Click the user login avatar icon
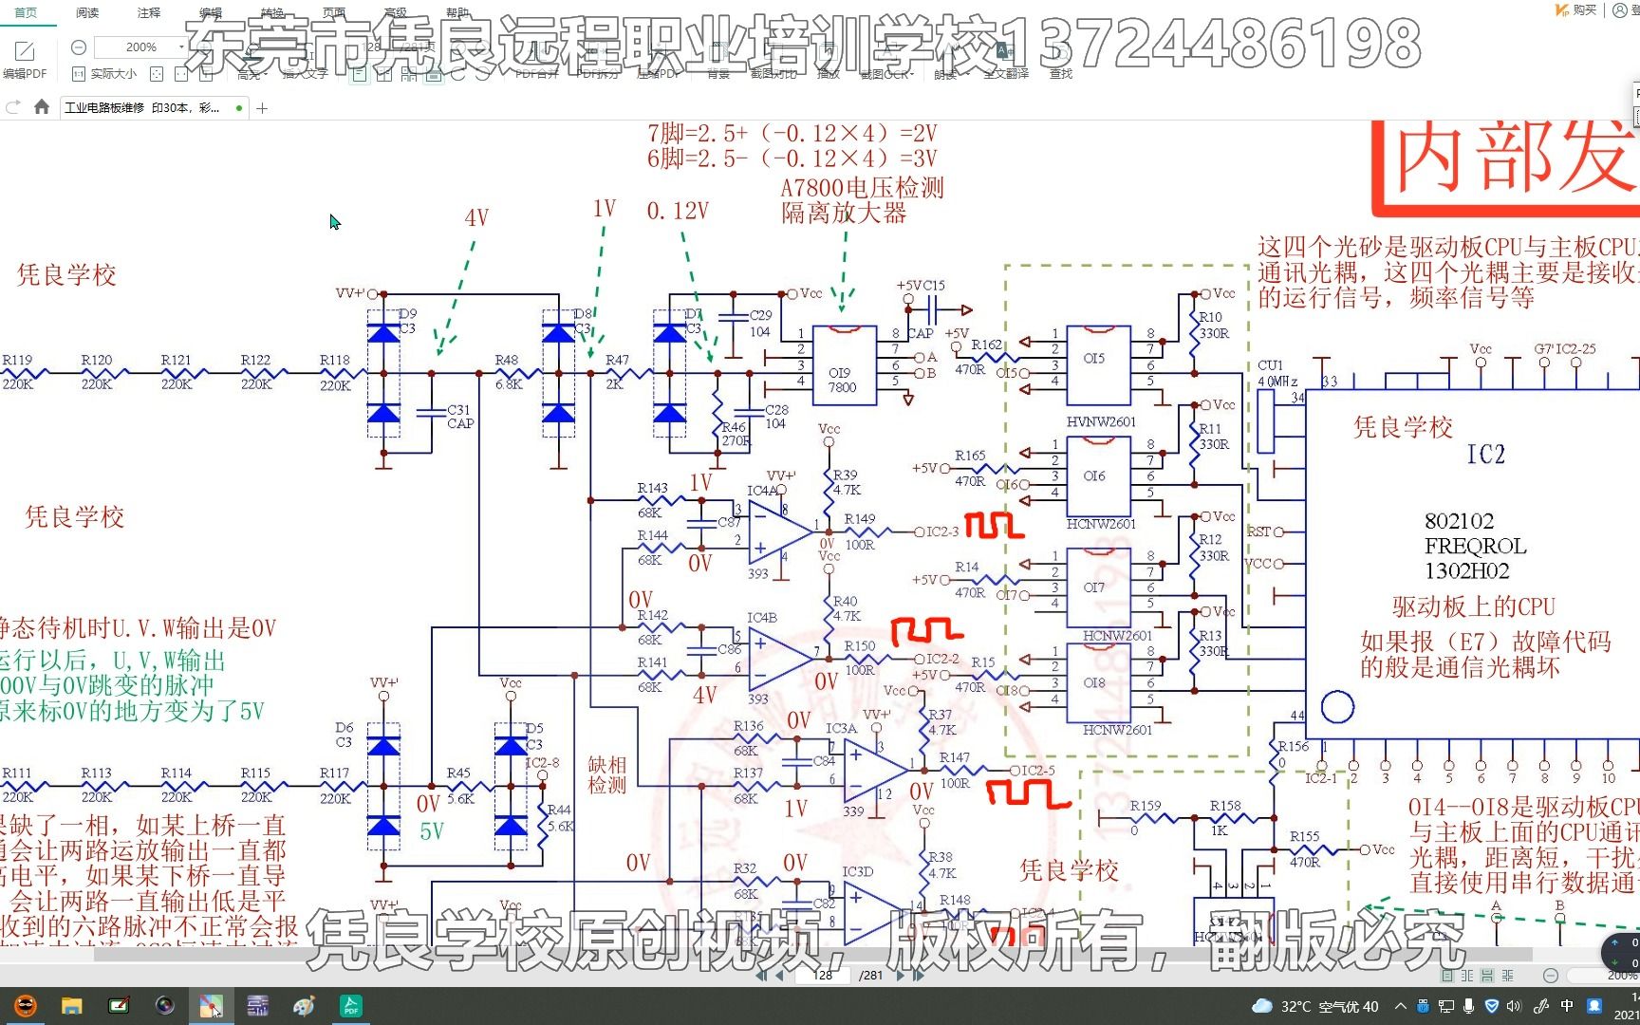This screenshot has width=1640, height=1025. point(1619,10)
